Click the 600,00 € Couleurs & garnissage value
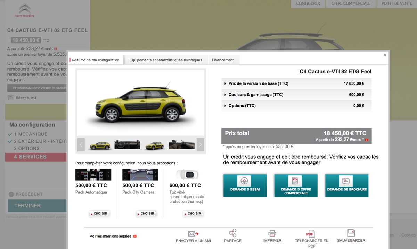This screenshot has width=417, height=249. click(357, 95)
